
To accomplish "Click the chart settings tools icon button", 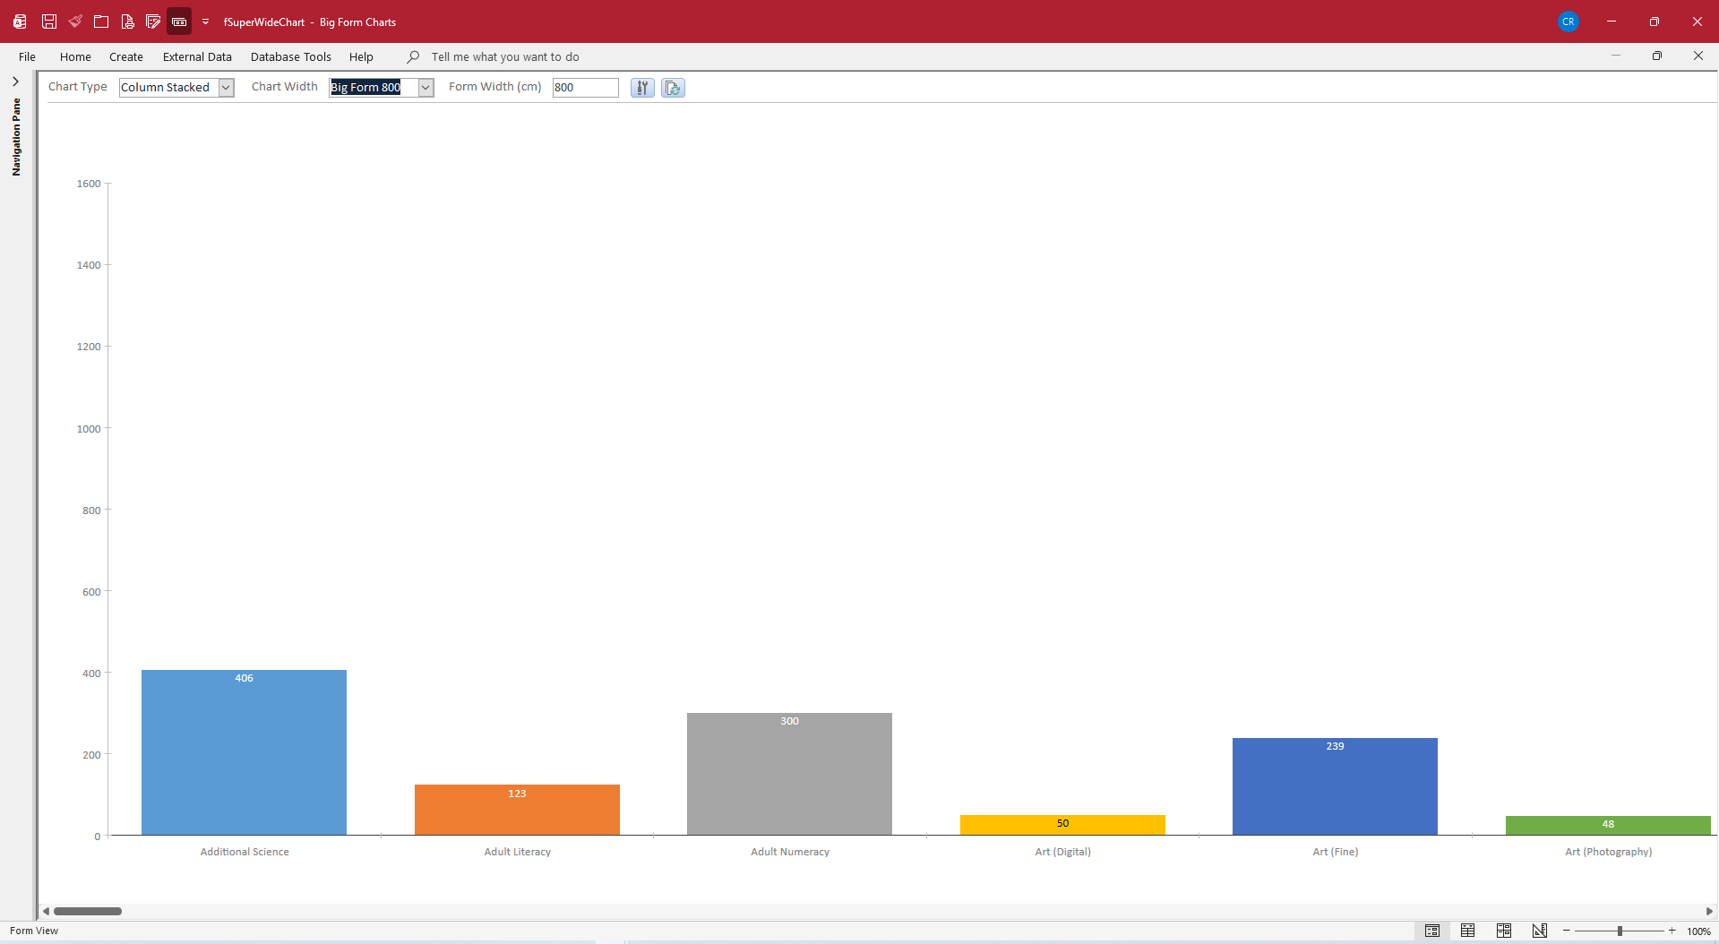I will [x=642, y=87].
